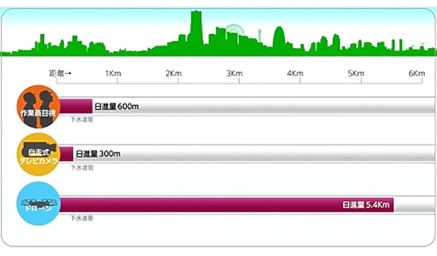
Task: Click the magenta 300m progress bar
Action: click(x=66, y=154)
